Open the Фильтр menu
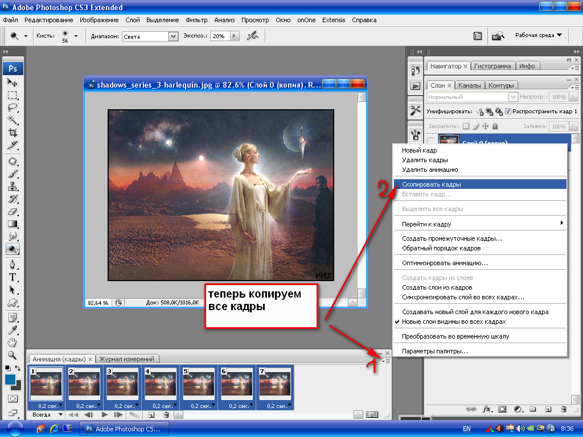 [196, 20]
